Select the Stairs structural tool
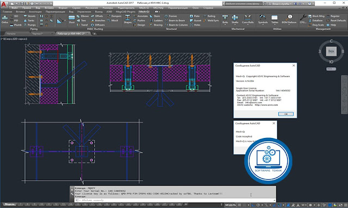Image resolution: width=348 pixels, height=208 pixels. pos(155,16)
